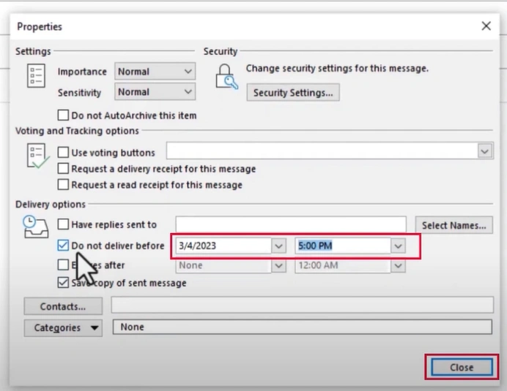507x391 pixels.
Task: Tick the Use voting buttons checkbox
Action: coord(63,152)
